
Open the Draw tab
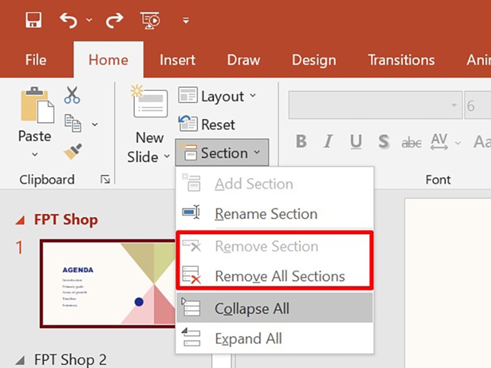[244, 59]
